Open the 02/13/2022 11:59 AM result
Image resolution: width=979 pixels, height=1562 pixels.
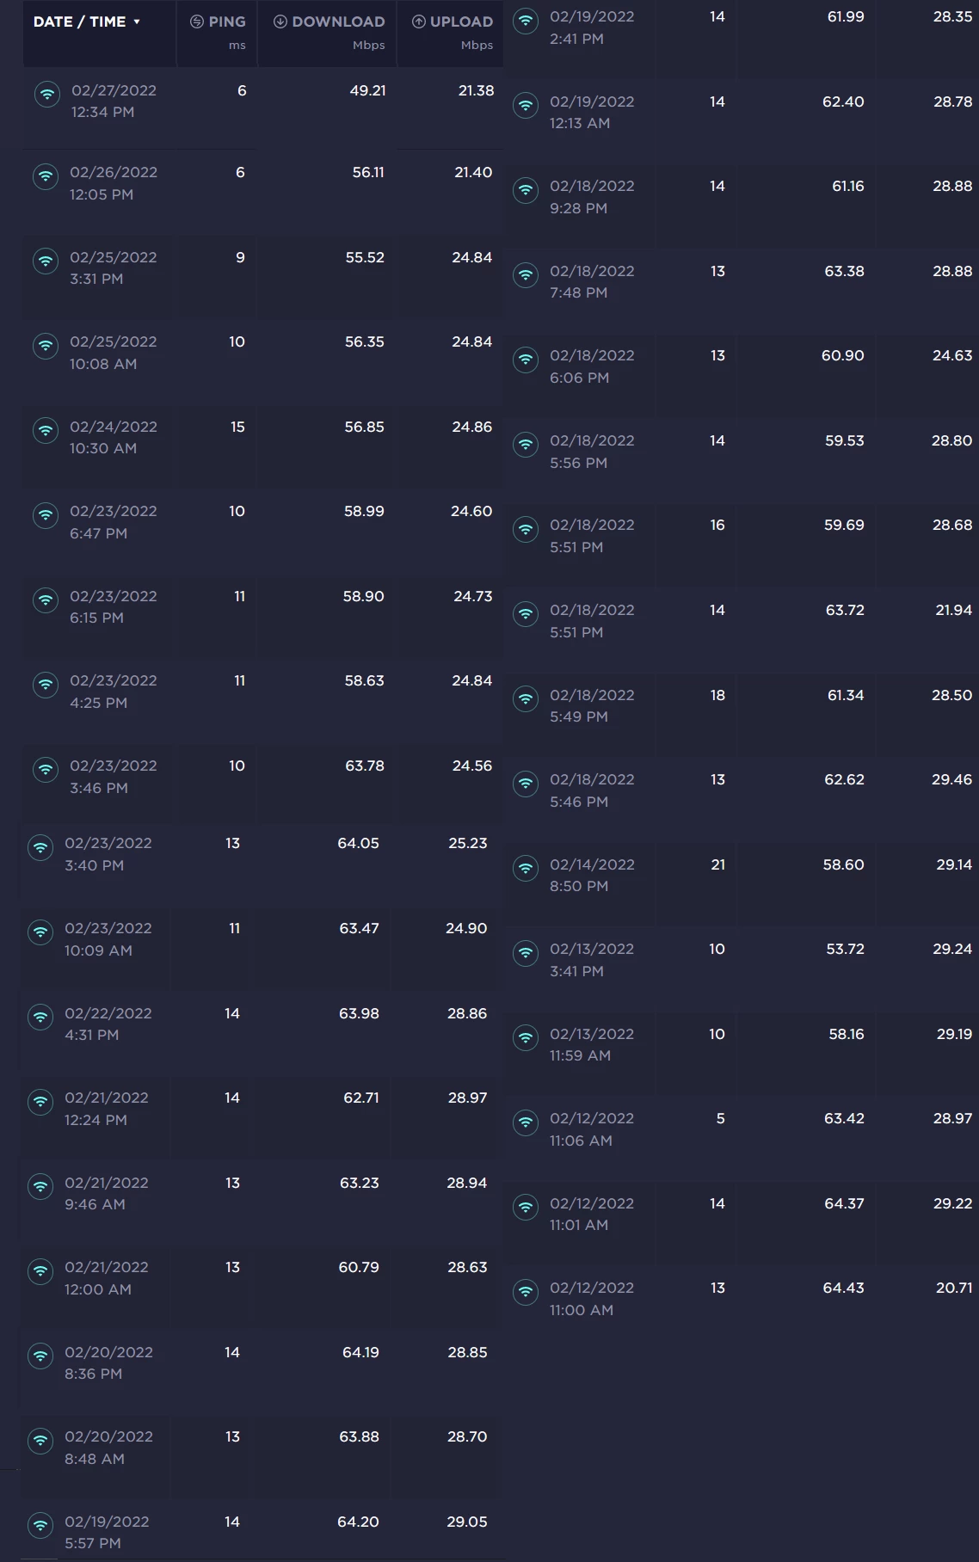point(592,1044)
